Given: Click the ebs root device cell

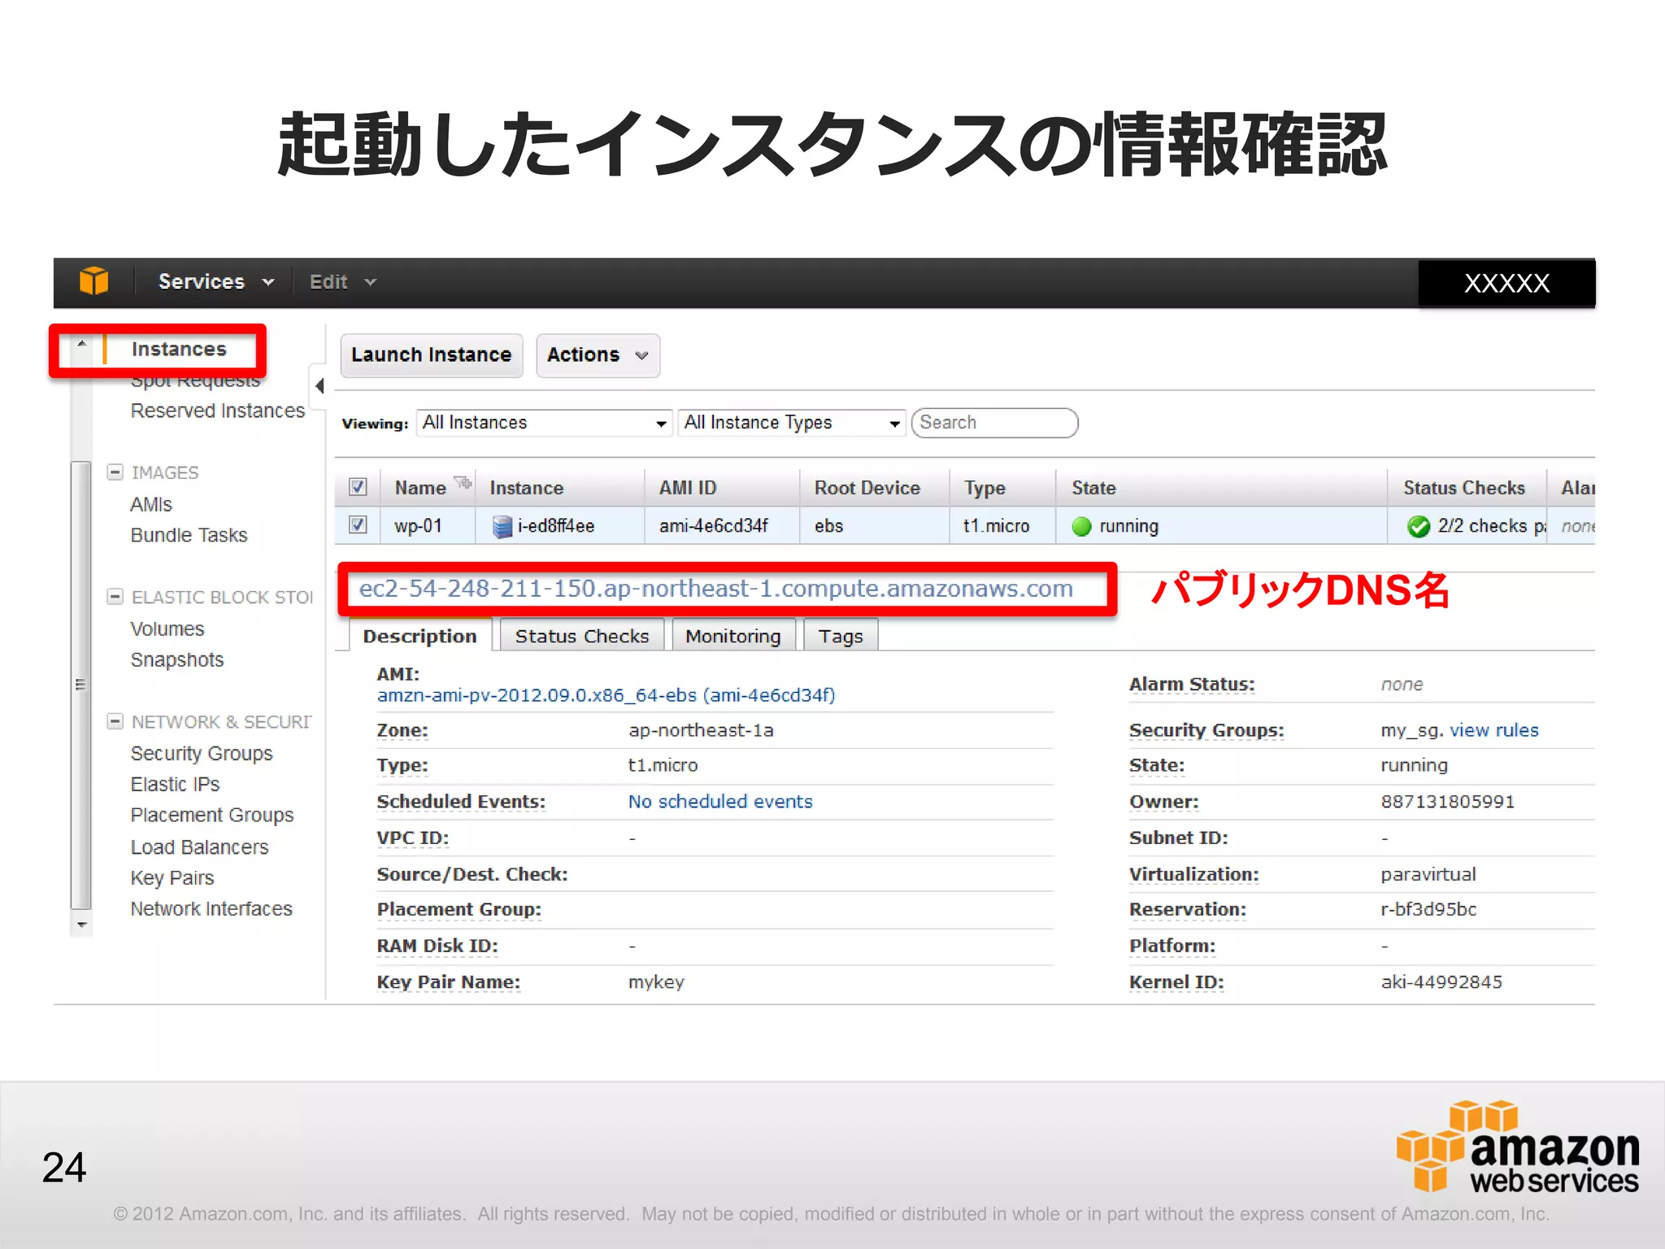Looking at the screenshot, I should [828, 526].
